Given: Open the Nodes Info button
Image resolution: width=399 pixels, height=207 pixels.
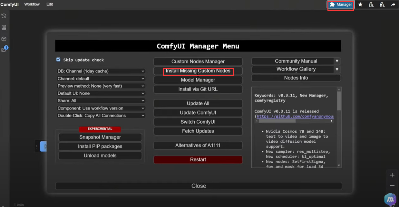Looking at the screenshot, I should pyautogui.click(x=296, y=78).
